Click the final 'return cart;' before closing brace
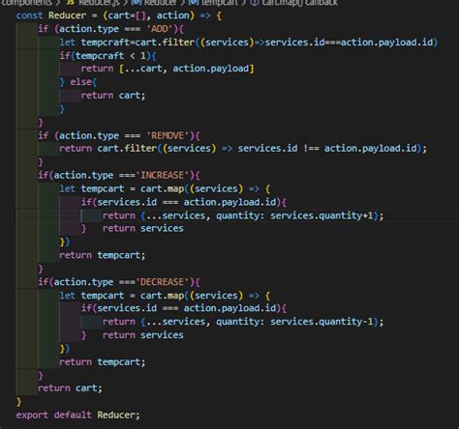This screenshot has height=429, width=459. click(70, 388)
